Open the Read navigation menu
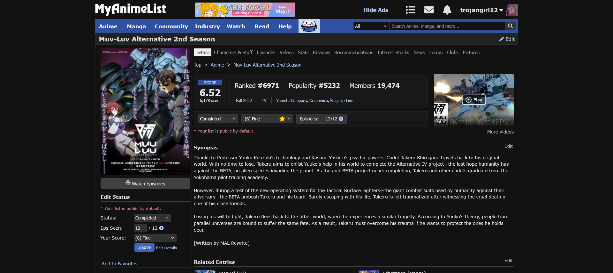Image resolution: width=613 pixels, height=273 pixels. (262, 26)
